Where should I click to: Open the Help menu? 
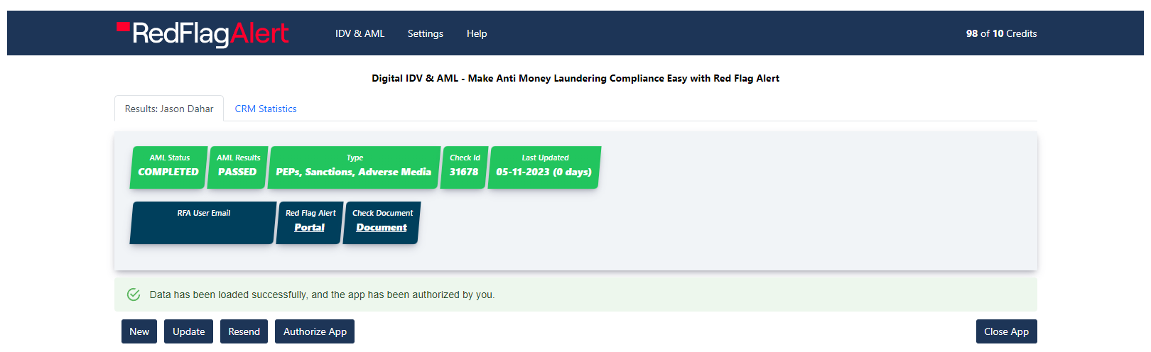pos(477,33)
